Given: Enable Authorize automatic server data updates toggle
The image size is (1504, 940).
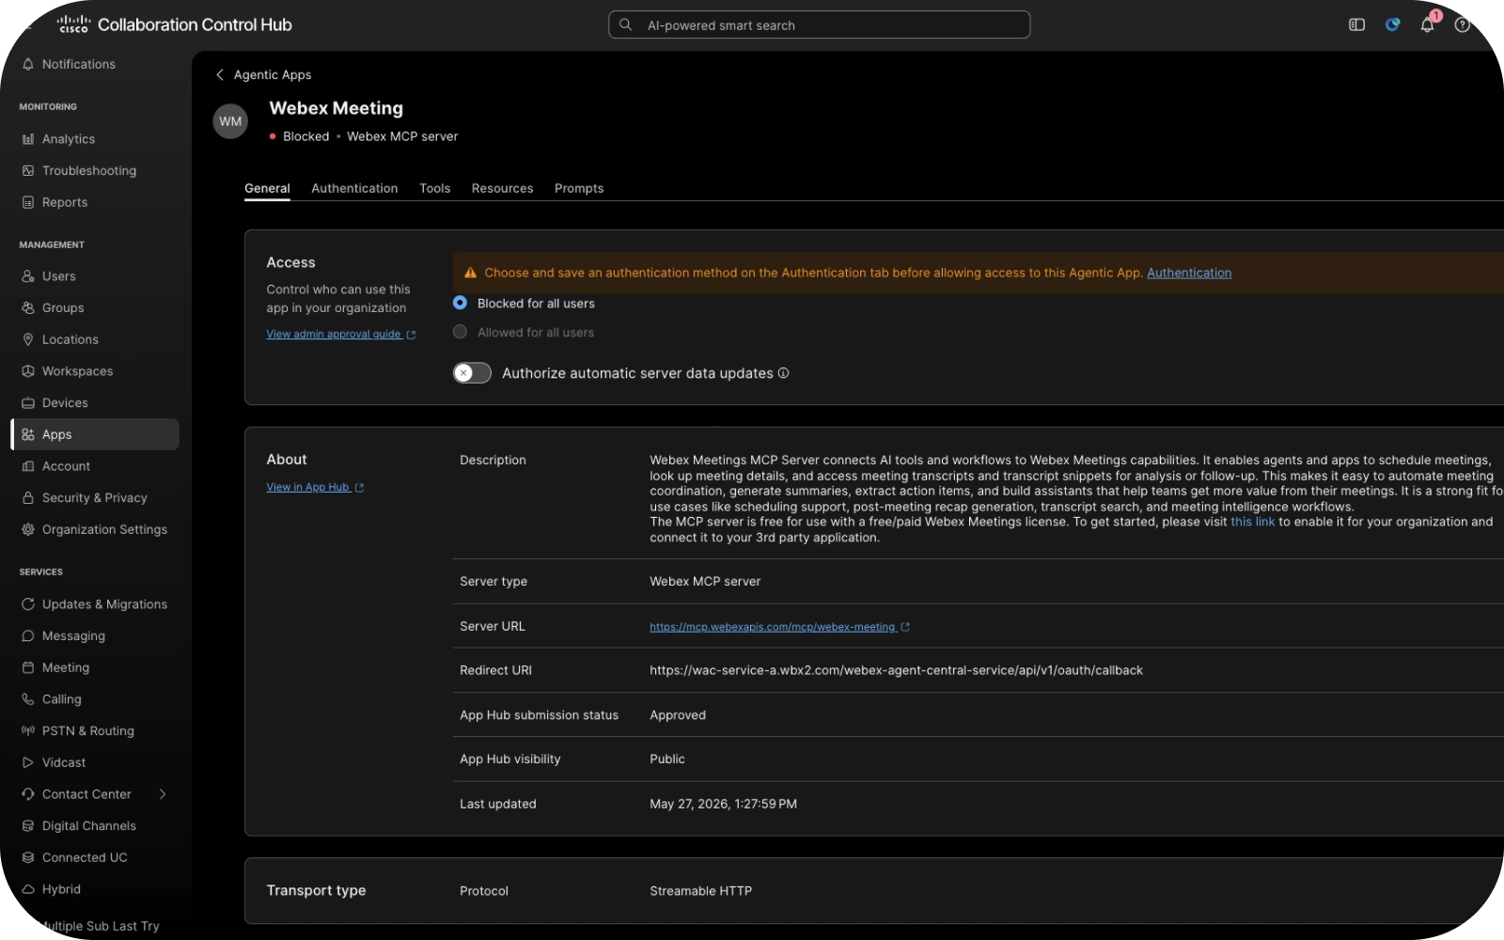Looking at the screenshot, I should click(x=472, y=373).
